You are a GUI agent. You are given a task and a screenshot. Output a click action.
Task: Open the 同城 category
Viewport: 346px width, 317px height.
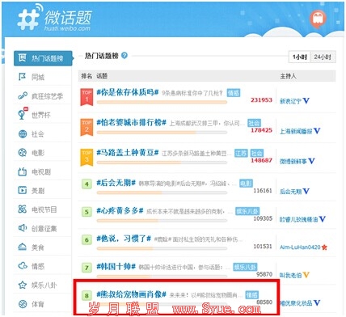[38, 77]
